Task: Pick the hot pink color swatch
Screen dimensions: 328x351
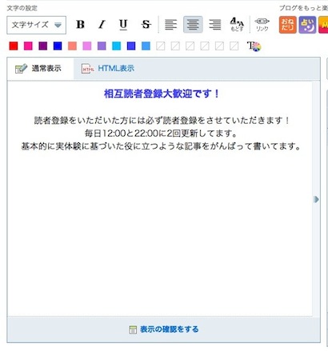Action: 28,46
